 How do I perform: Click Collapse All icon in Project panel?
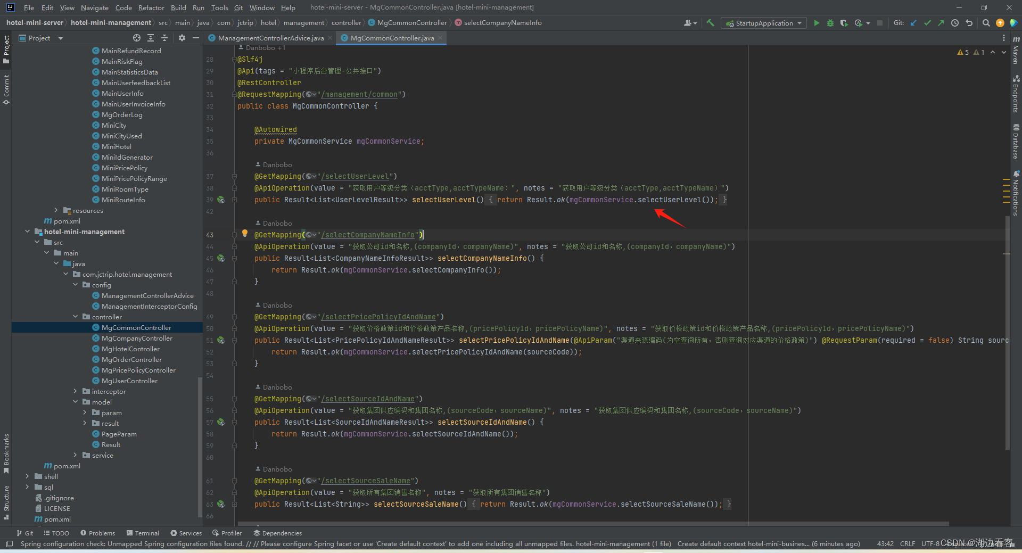pyautogui.click(x=164, y=38)
